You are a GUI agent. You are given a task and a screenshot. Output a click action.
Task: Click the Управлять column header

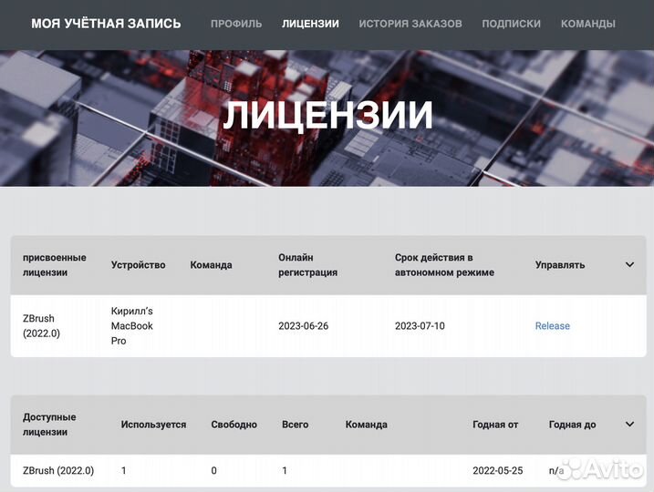pos(559,265)
